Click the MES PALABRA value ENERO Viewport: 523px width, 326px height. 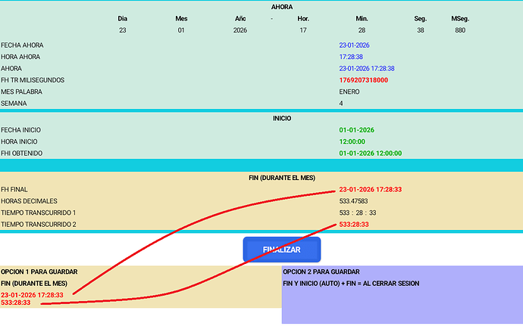349,92
